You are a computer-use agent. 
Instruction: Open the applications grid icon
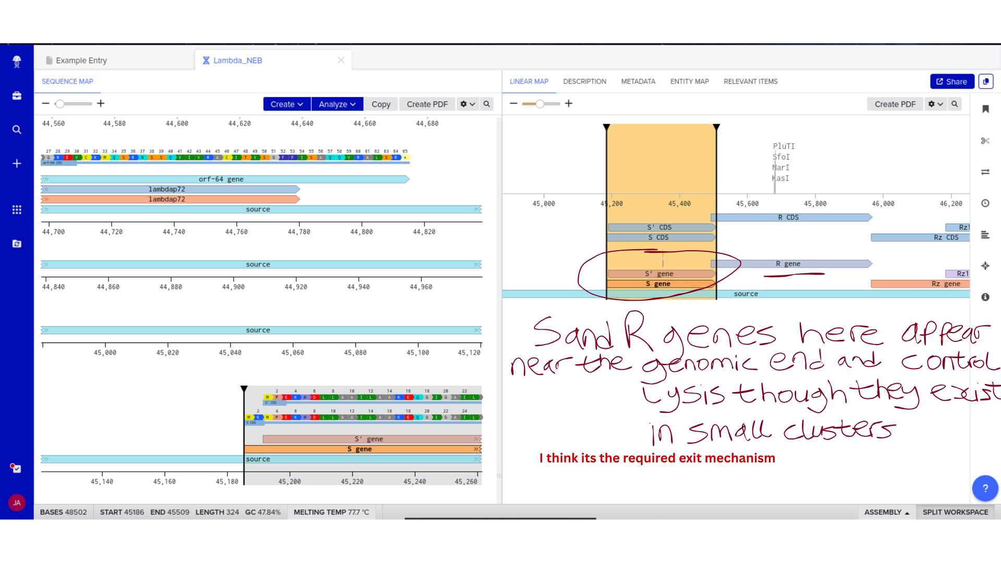(x=17, y=210)
